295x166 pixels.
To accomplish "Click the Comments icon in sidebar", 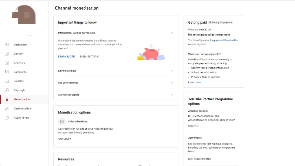I will (x=7, y=72).
